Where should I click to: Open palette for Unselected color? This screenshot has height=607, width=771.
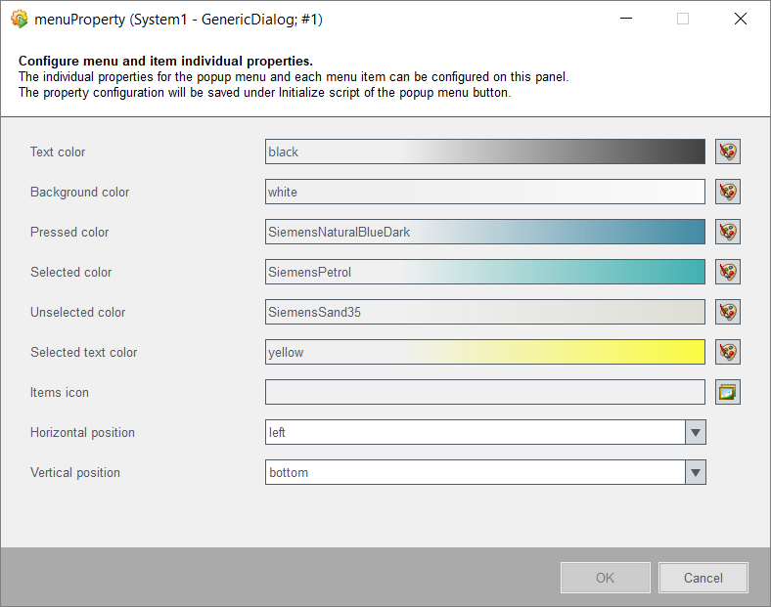tap(727, 312)
